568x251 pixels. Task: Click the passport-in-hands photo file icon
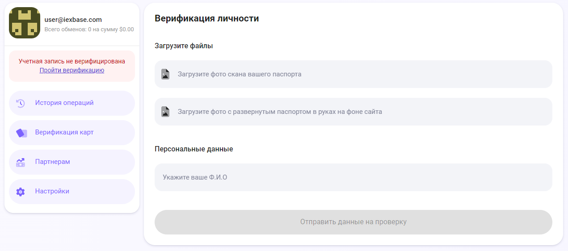point(165,112)
